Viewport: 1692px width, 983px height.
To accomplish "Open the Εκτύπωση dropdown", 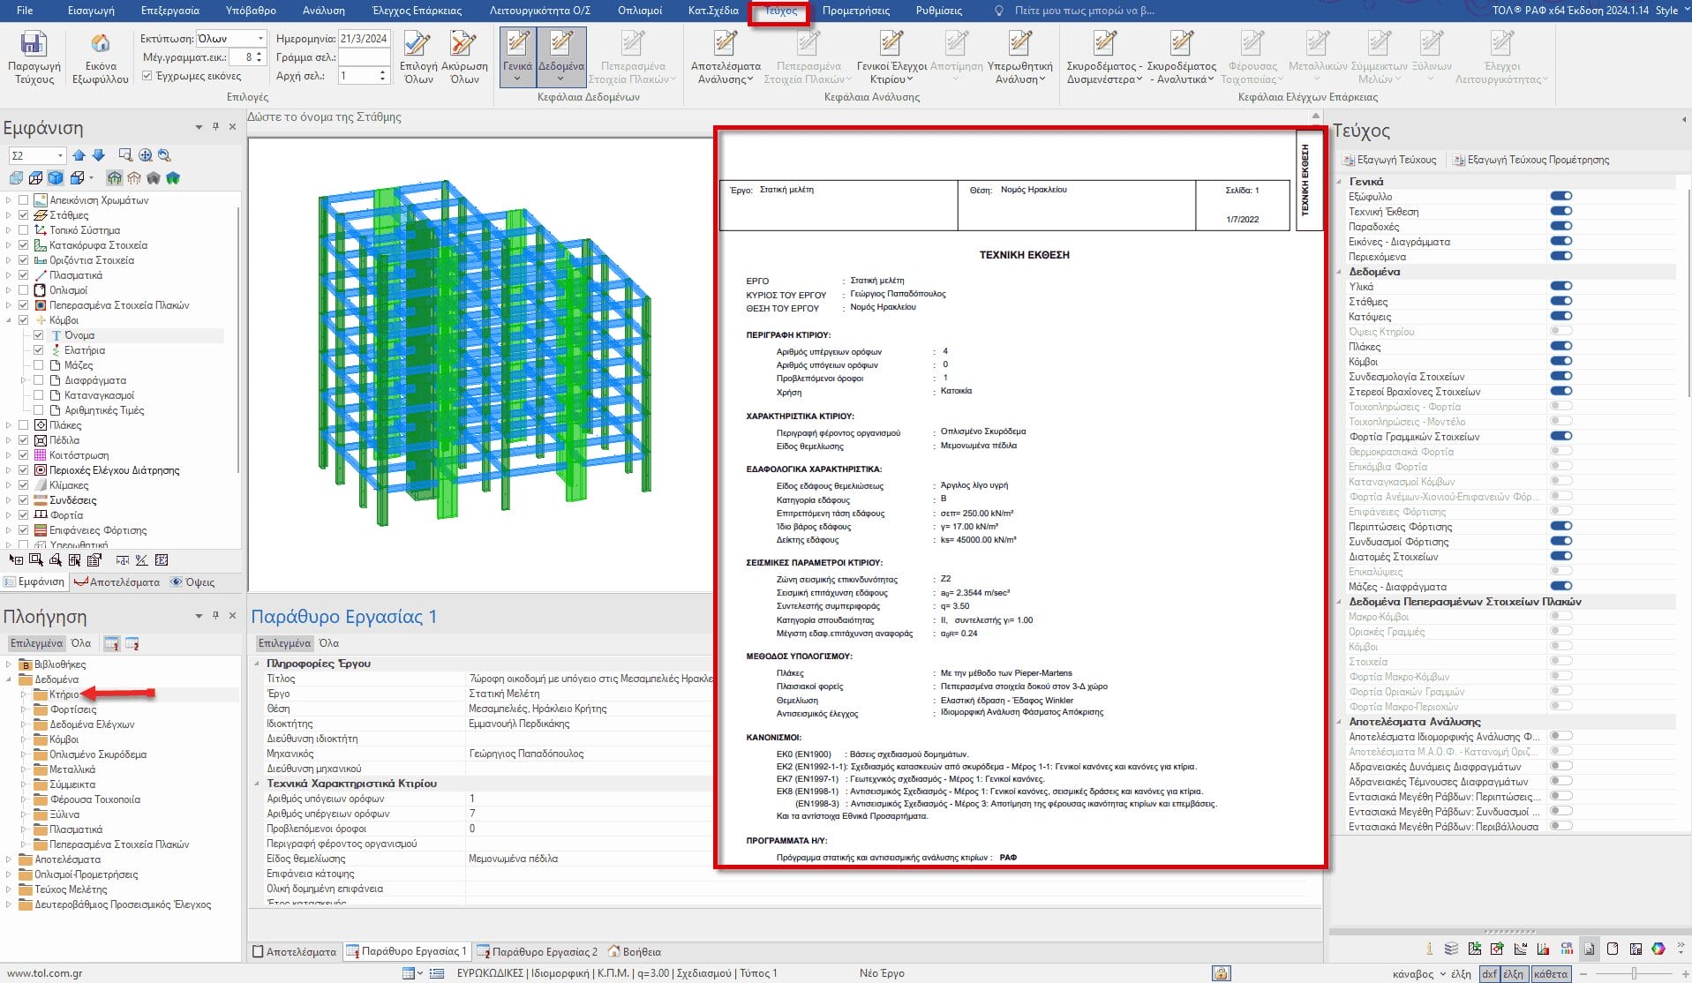I will click(x=260, y=39).
